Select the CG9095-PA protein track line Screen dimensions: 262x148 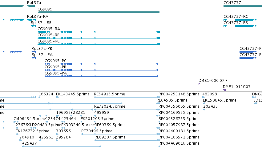101,76
